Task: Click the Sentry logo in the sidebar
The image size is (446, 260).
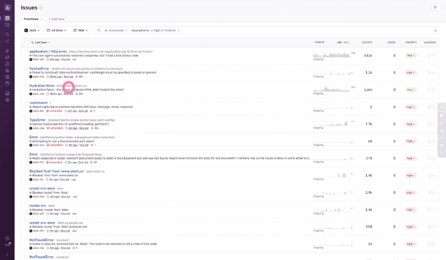Action: pos(7,8)
